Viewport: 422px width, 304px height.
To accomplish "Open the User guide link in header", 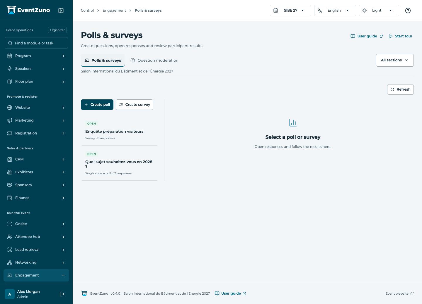I will point(367,36).
